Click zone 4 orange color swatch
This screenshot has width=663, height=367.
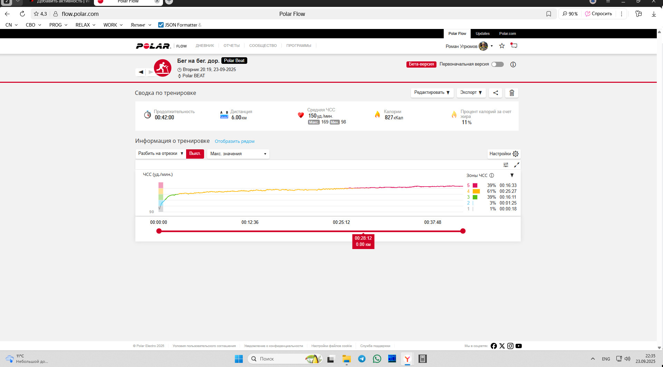click(x=476, y=191)
